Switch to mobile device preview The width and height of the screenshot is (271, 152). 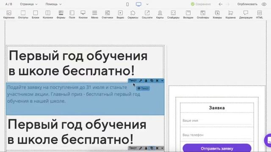(x=127, y=4)
